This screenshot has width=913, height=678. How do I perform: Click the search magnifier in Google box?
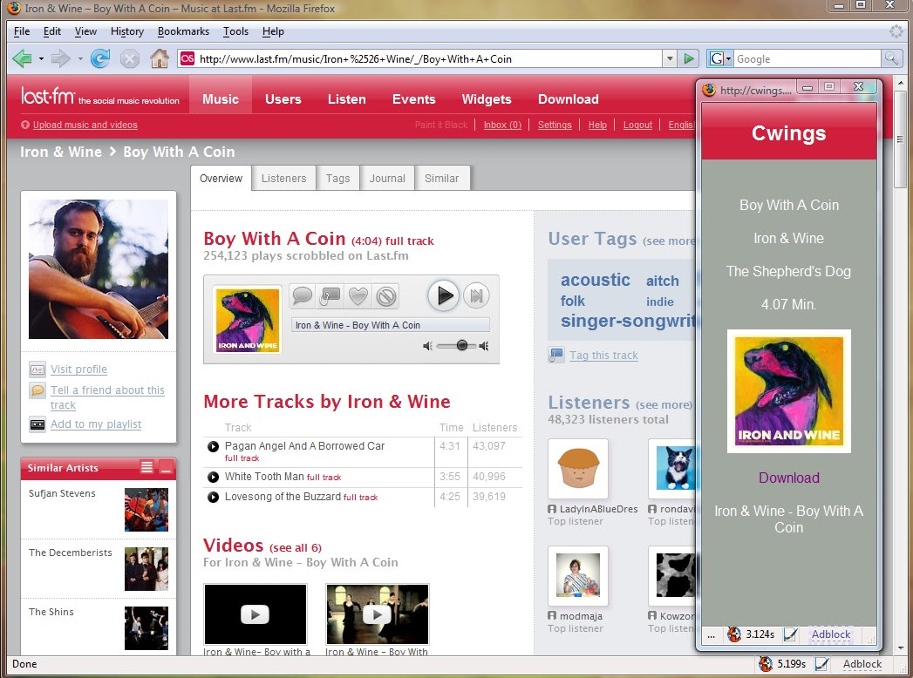(891, 58)
